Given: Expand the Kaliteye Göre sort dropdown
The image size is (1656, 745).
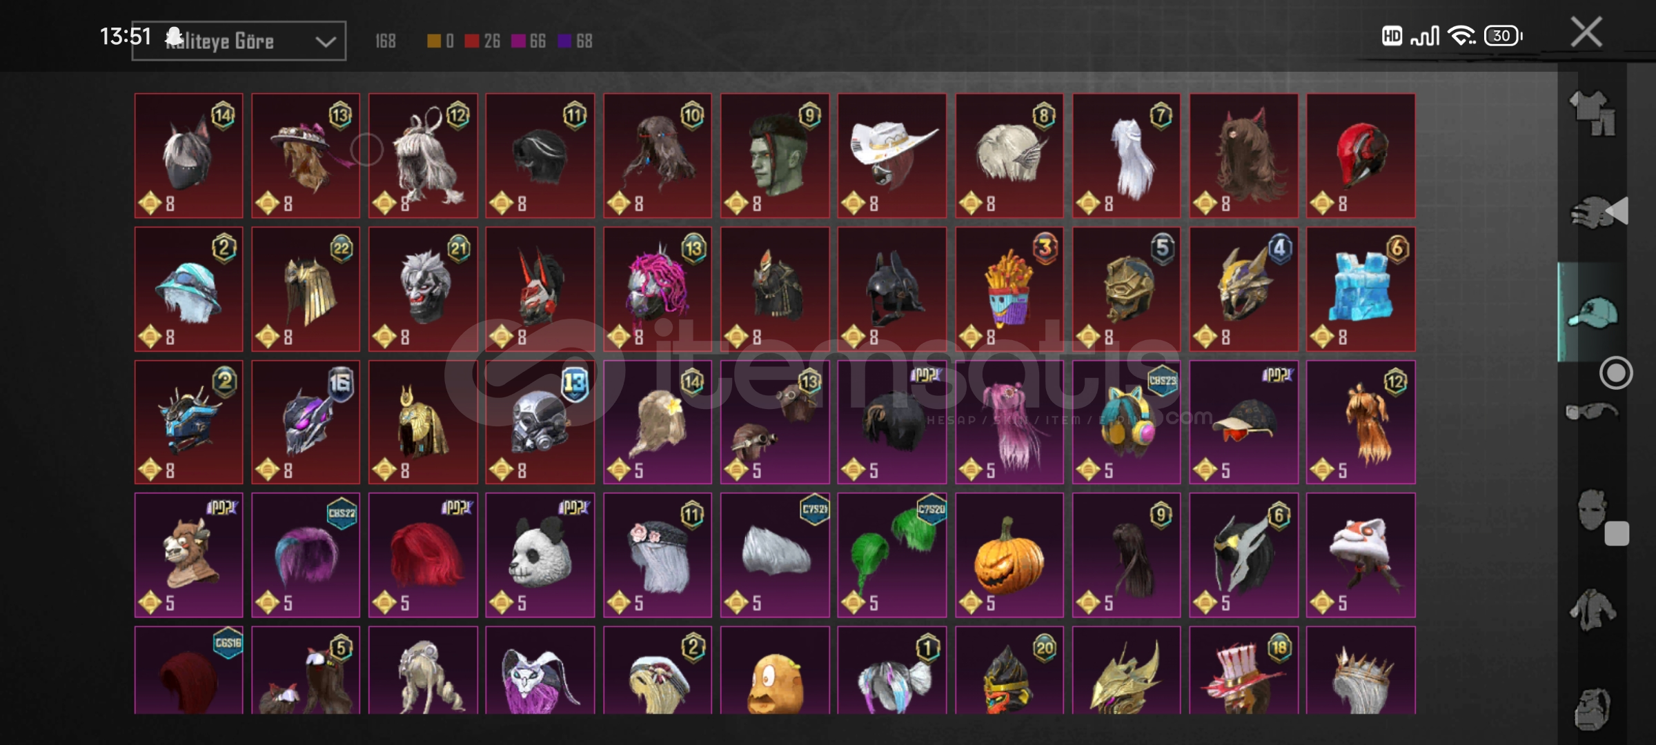Looking at the screenshot, I should point(239,41).
